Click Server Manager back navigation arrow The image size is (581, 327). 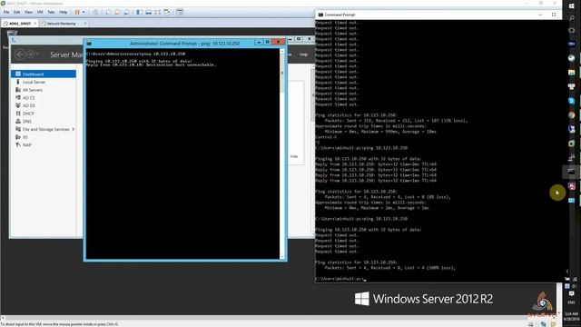[20, 54]
